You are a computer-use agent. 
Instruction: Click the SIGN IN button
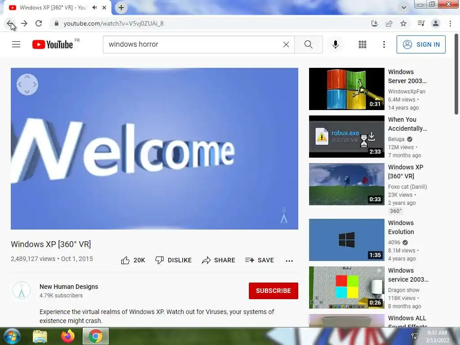[421, 44]
